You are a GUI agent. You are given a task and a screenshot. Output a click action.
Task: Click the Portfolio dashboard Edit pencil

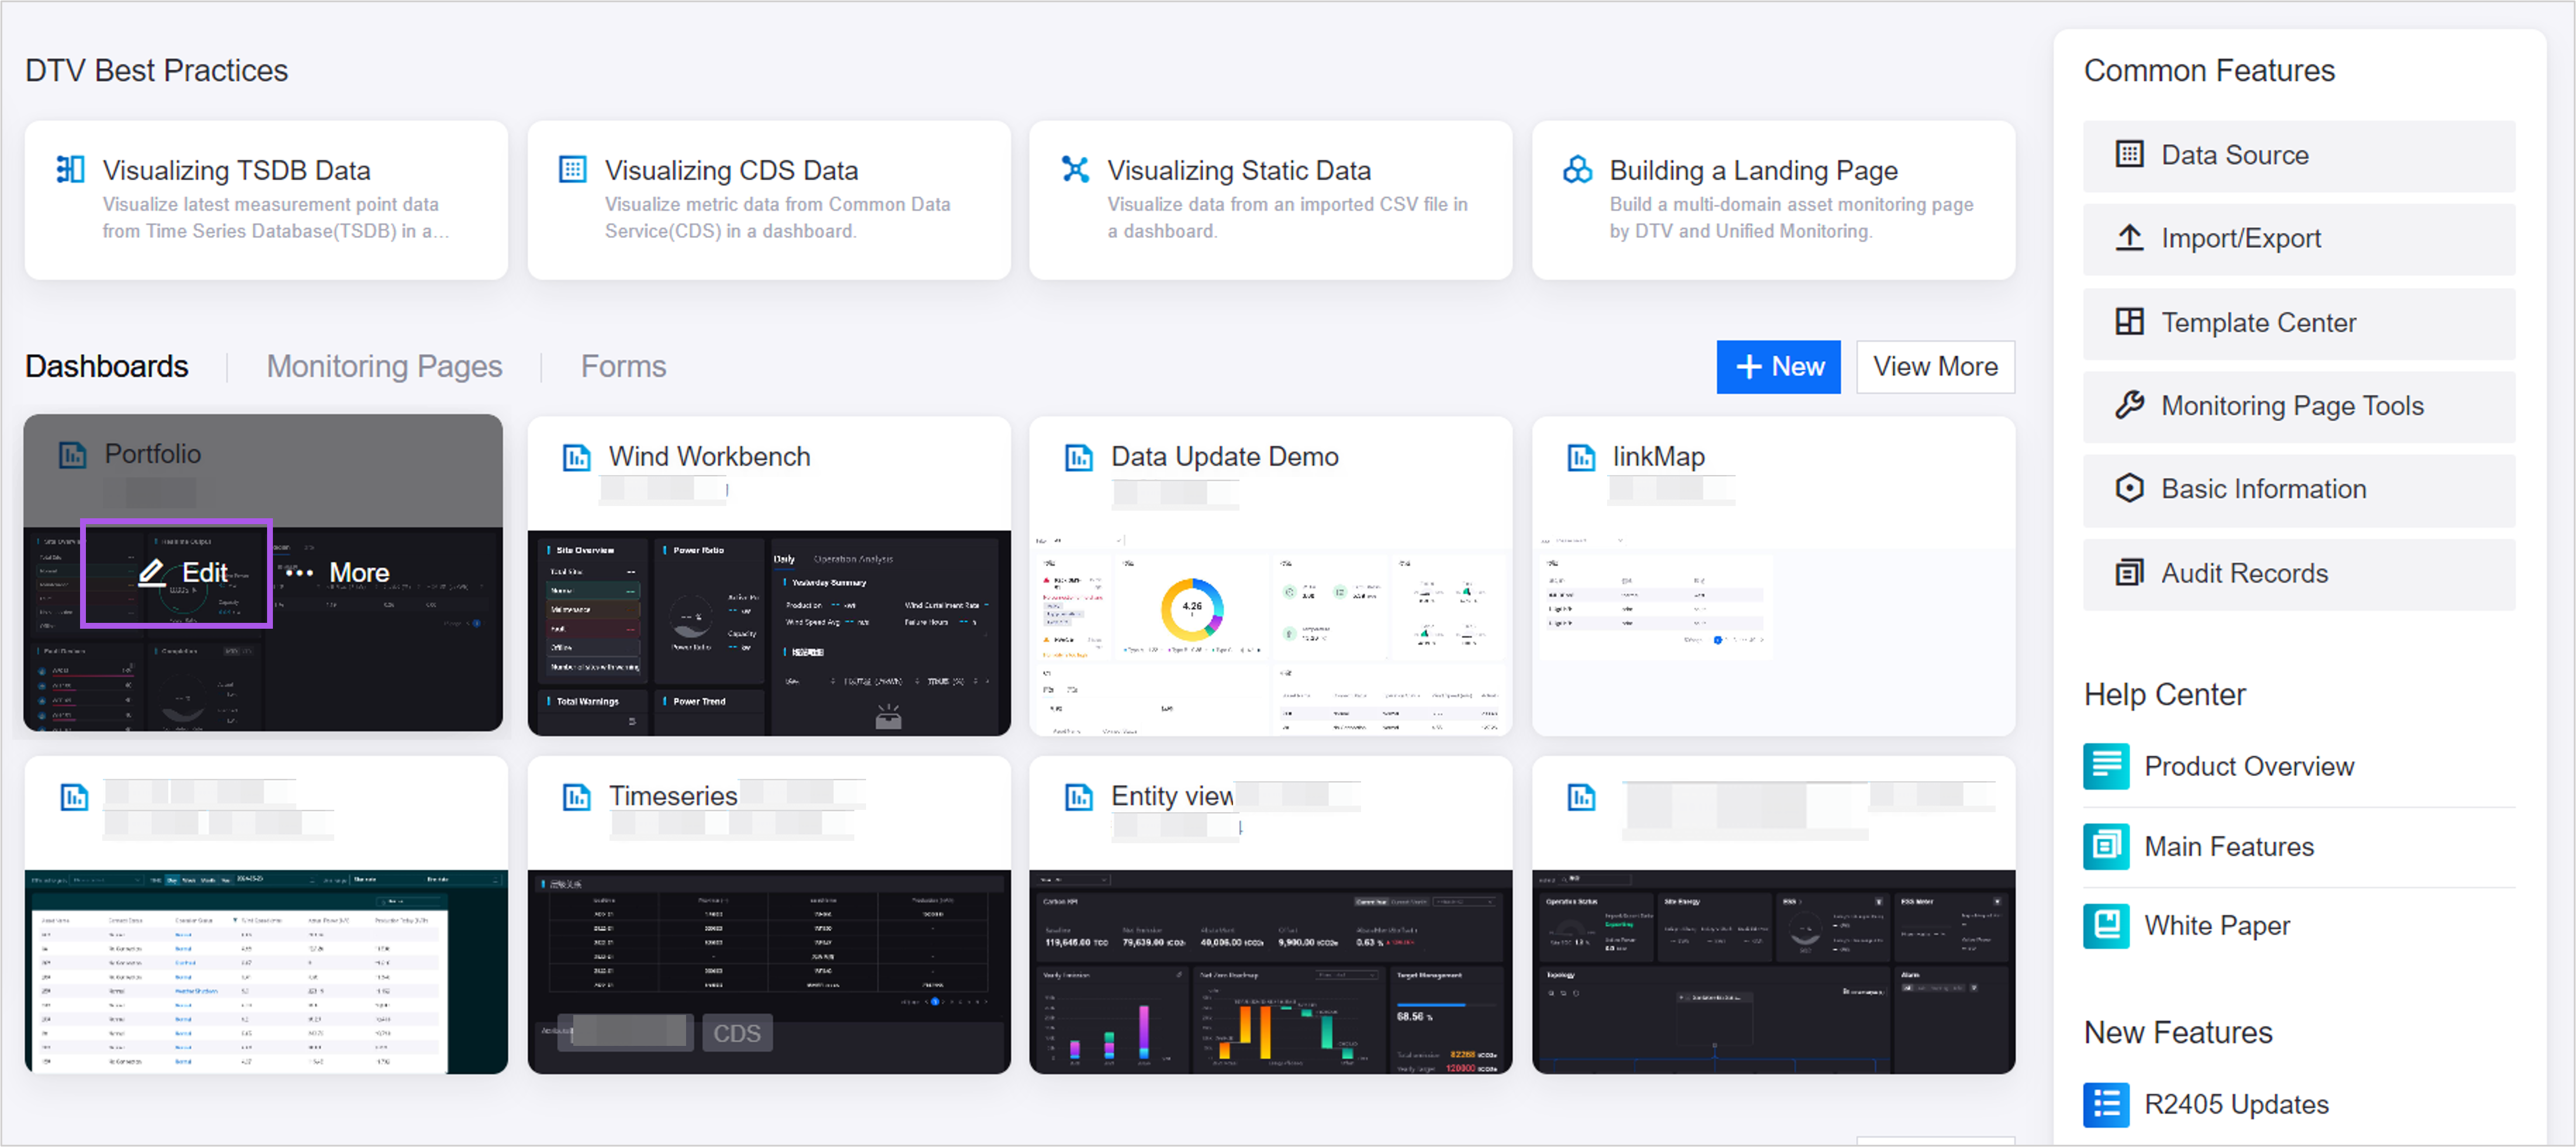(153, 572)
